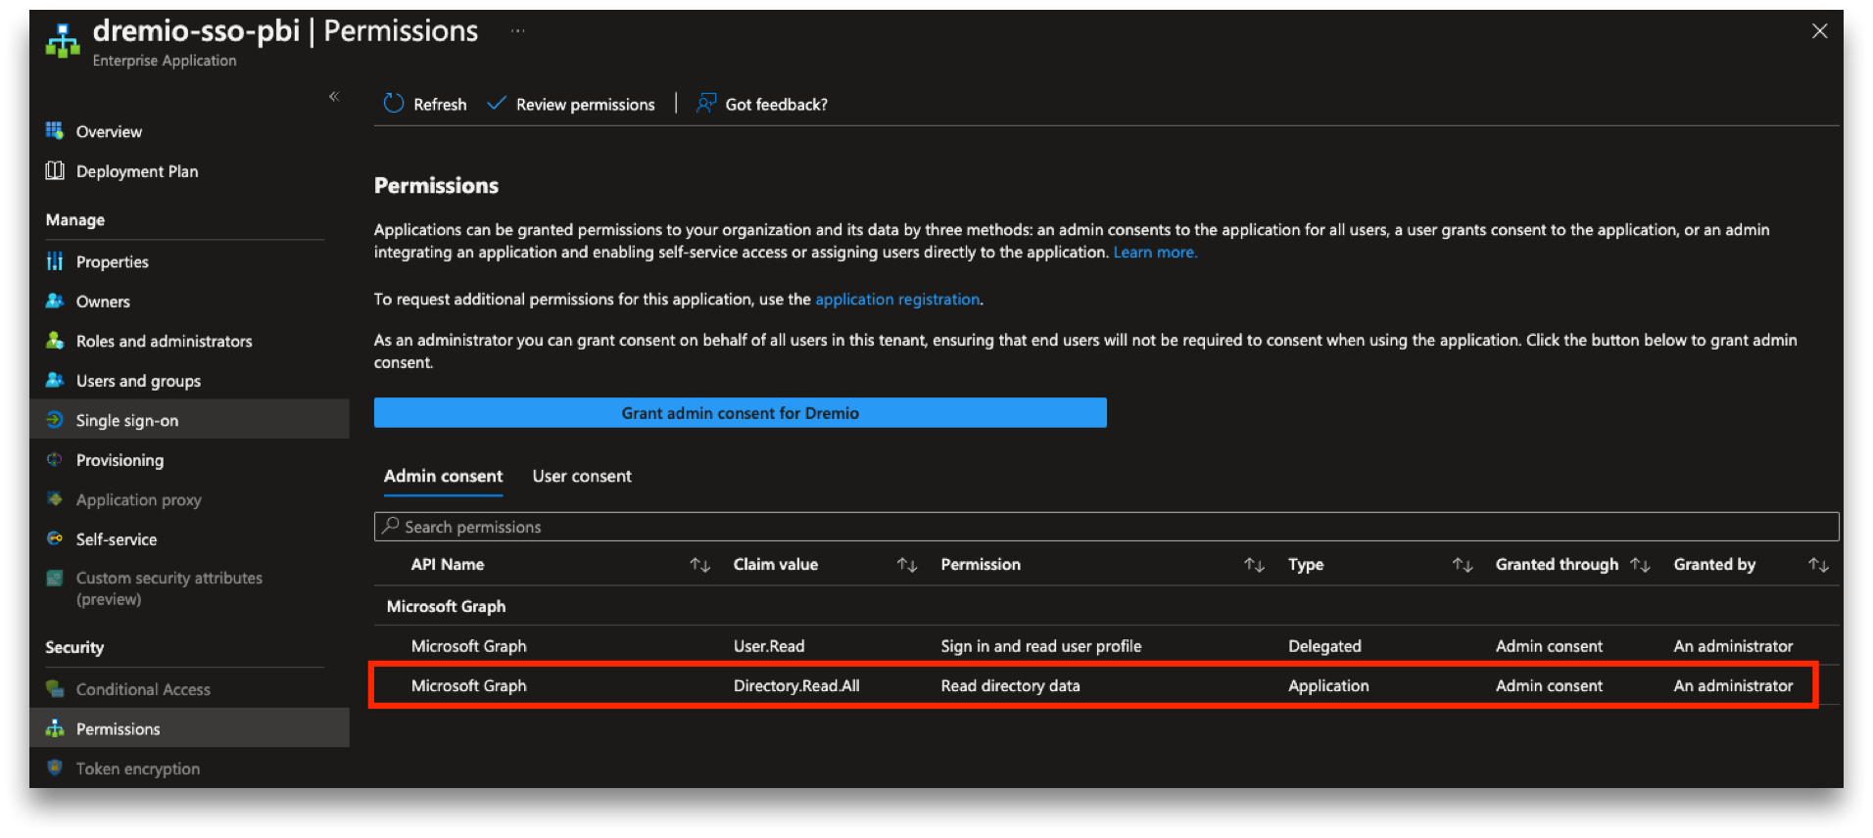Image resolution: width=1873 pixels, height=838 pixels.
Task: Open Overview via its grid icon
Action: pyautogui.click(x=55, y=131)
